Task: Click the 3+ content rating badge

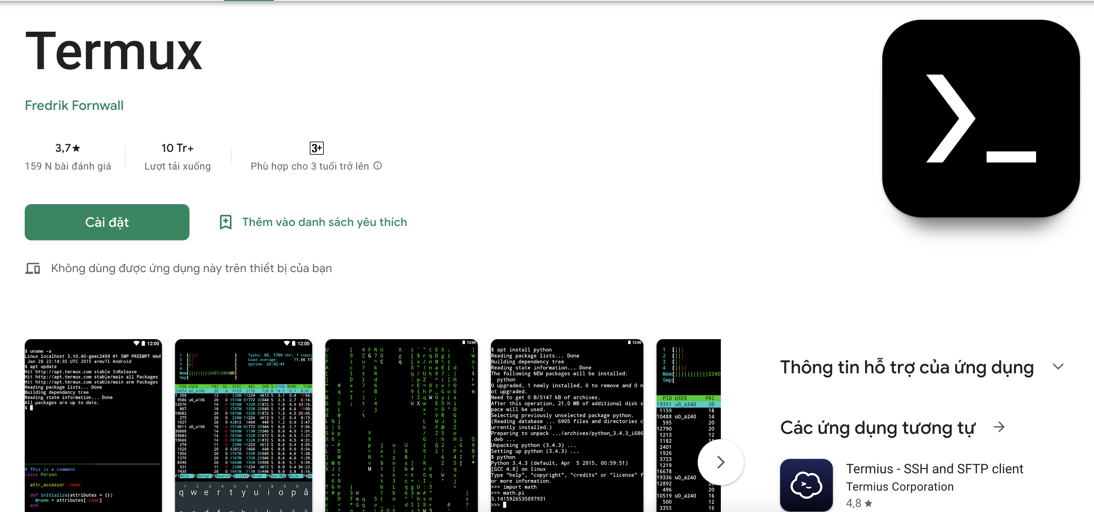Action: (x=316, y=148)
